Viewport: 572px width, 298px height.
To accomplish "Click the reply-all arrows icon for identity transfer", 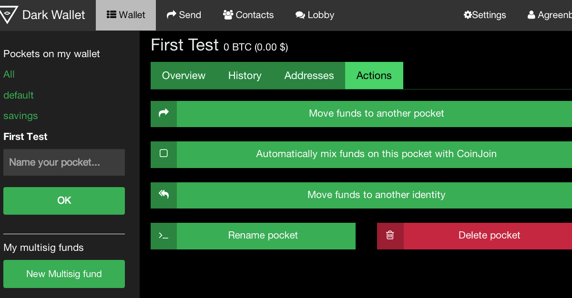I will 163,195.
